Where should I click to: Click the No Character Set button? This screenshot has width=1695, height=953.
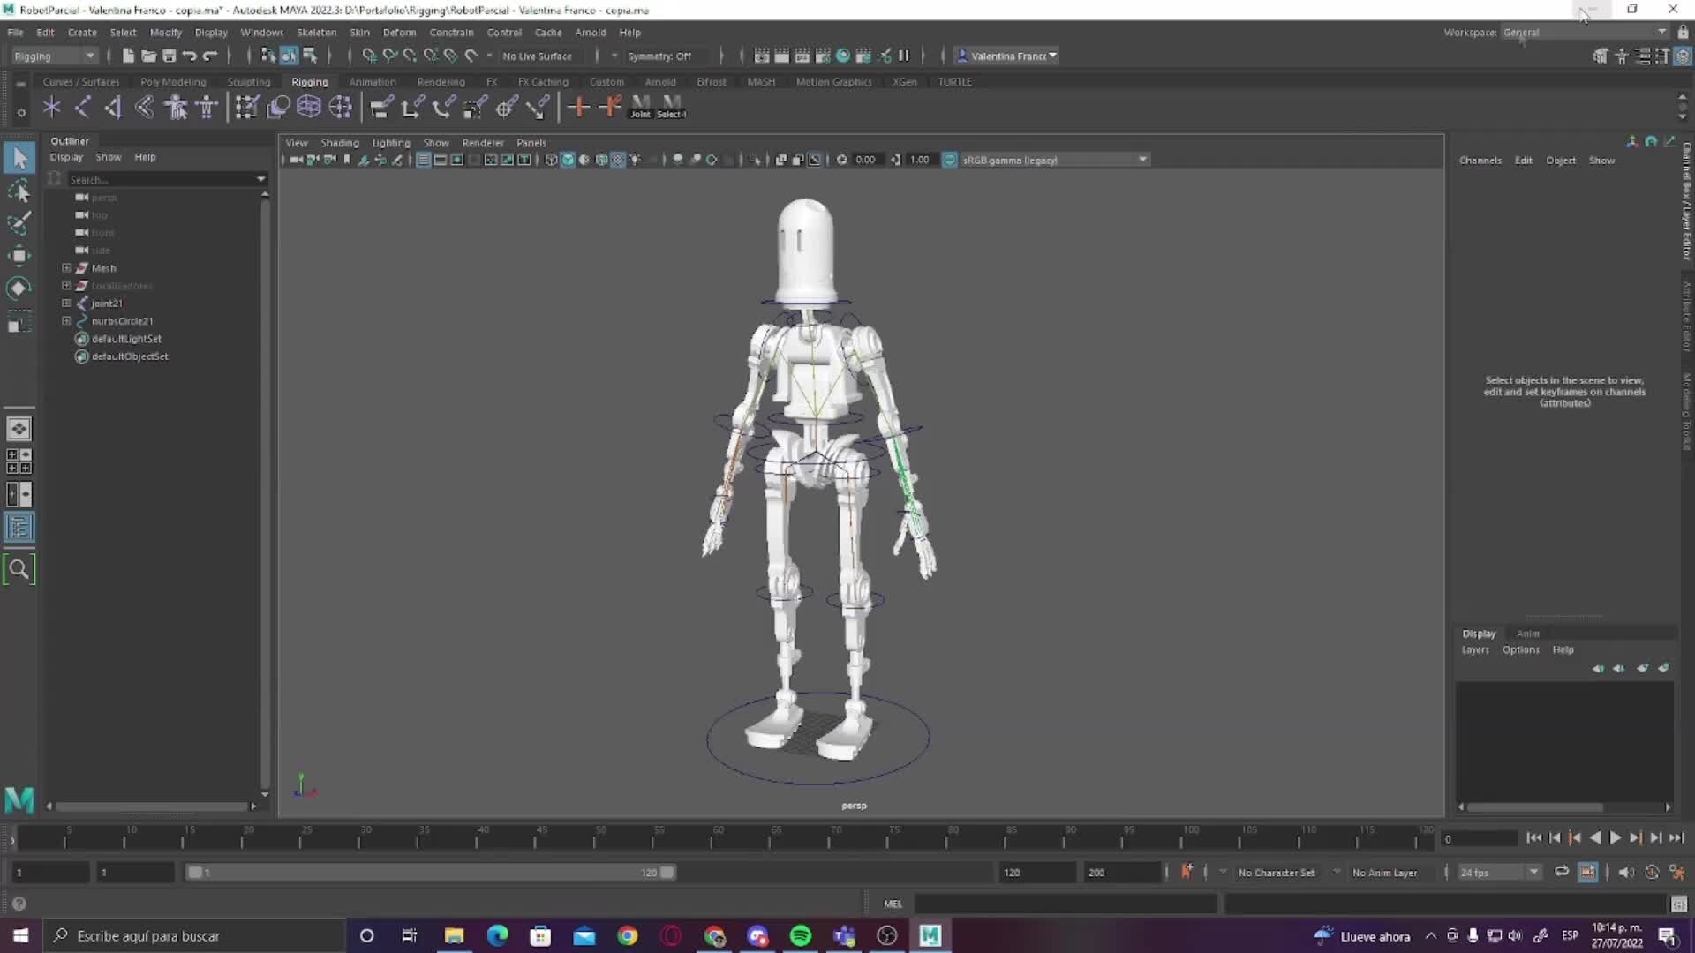point(1277,872)
